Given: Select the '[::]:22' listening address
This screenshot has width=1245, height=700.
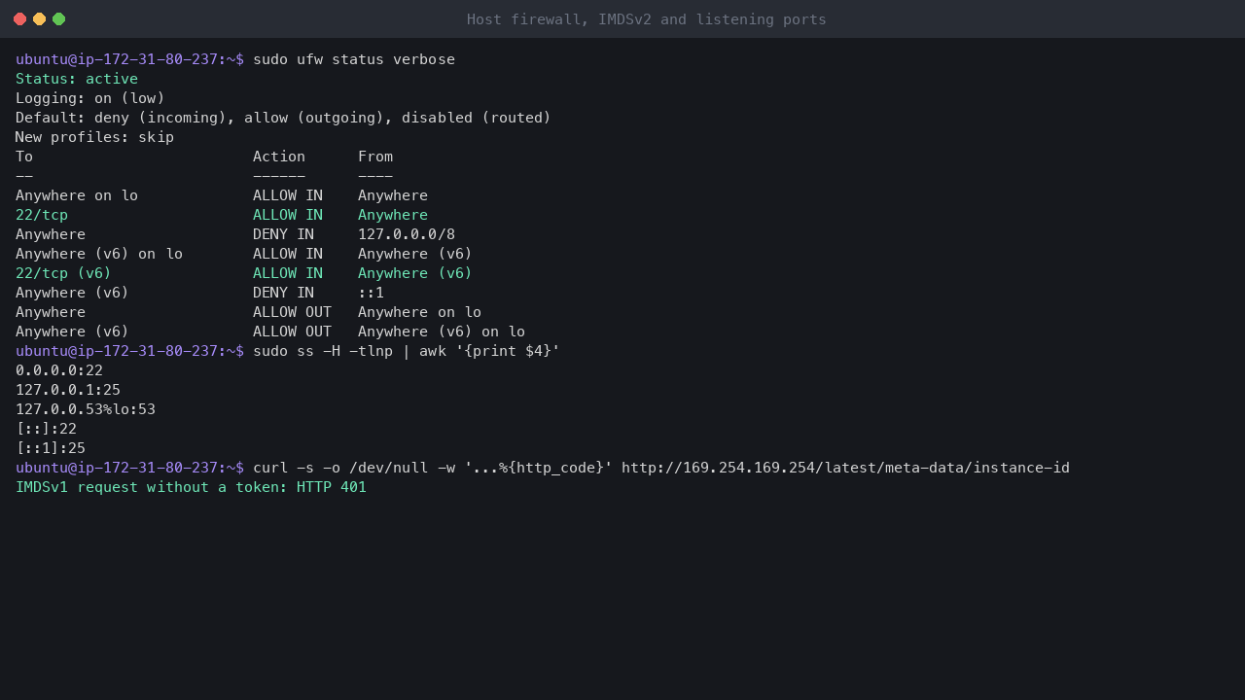Looking at the screenshot, I should (46, 429).
